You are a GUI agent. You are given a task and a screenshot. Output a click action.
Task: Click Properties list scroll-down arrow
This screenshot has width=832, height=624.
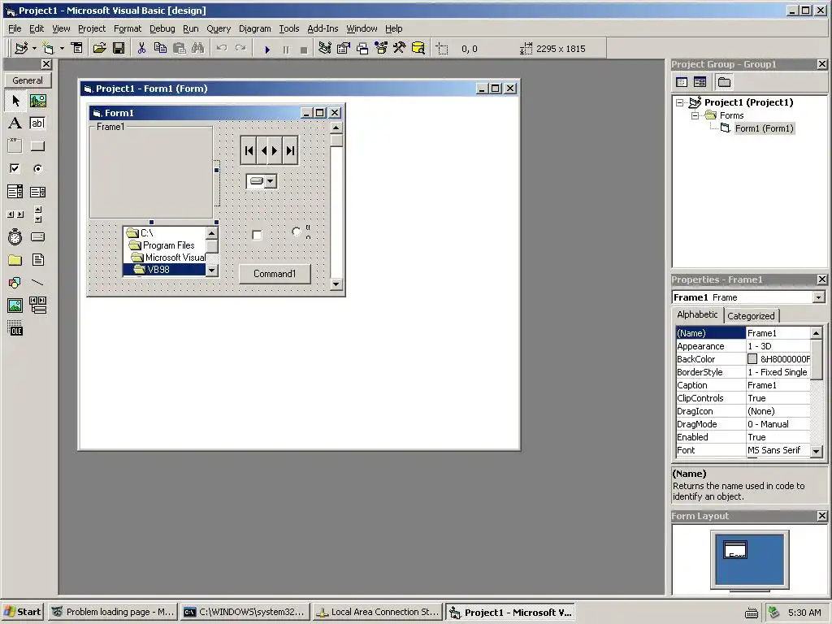tap(817, 452)
